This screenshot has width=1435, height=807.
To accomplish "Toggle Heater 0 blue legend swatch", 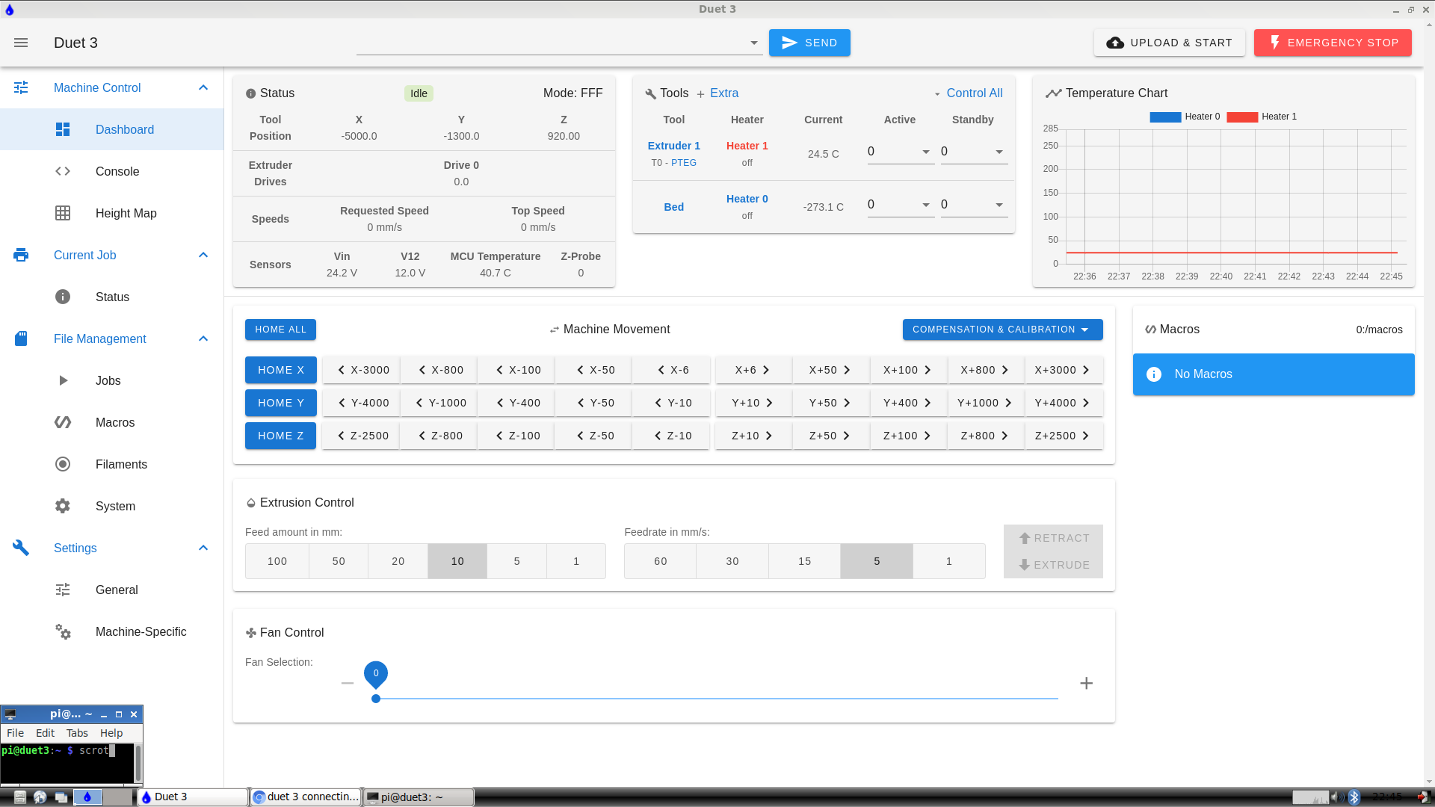I will (x=1165, y=117).
